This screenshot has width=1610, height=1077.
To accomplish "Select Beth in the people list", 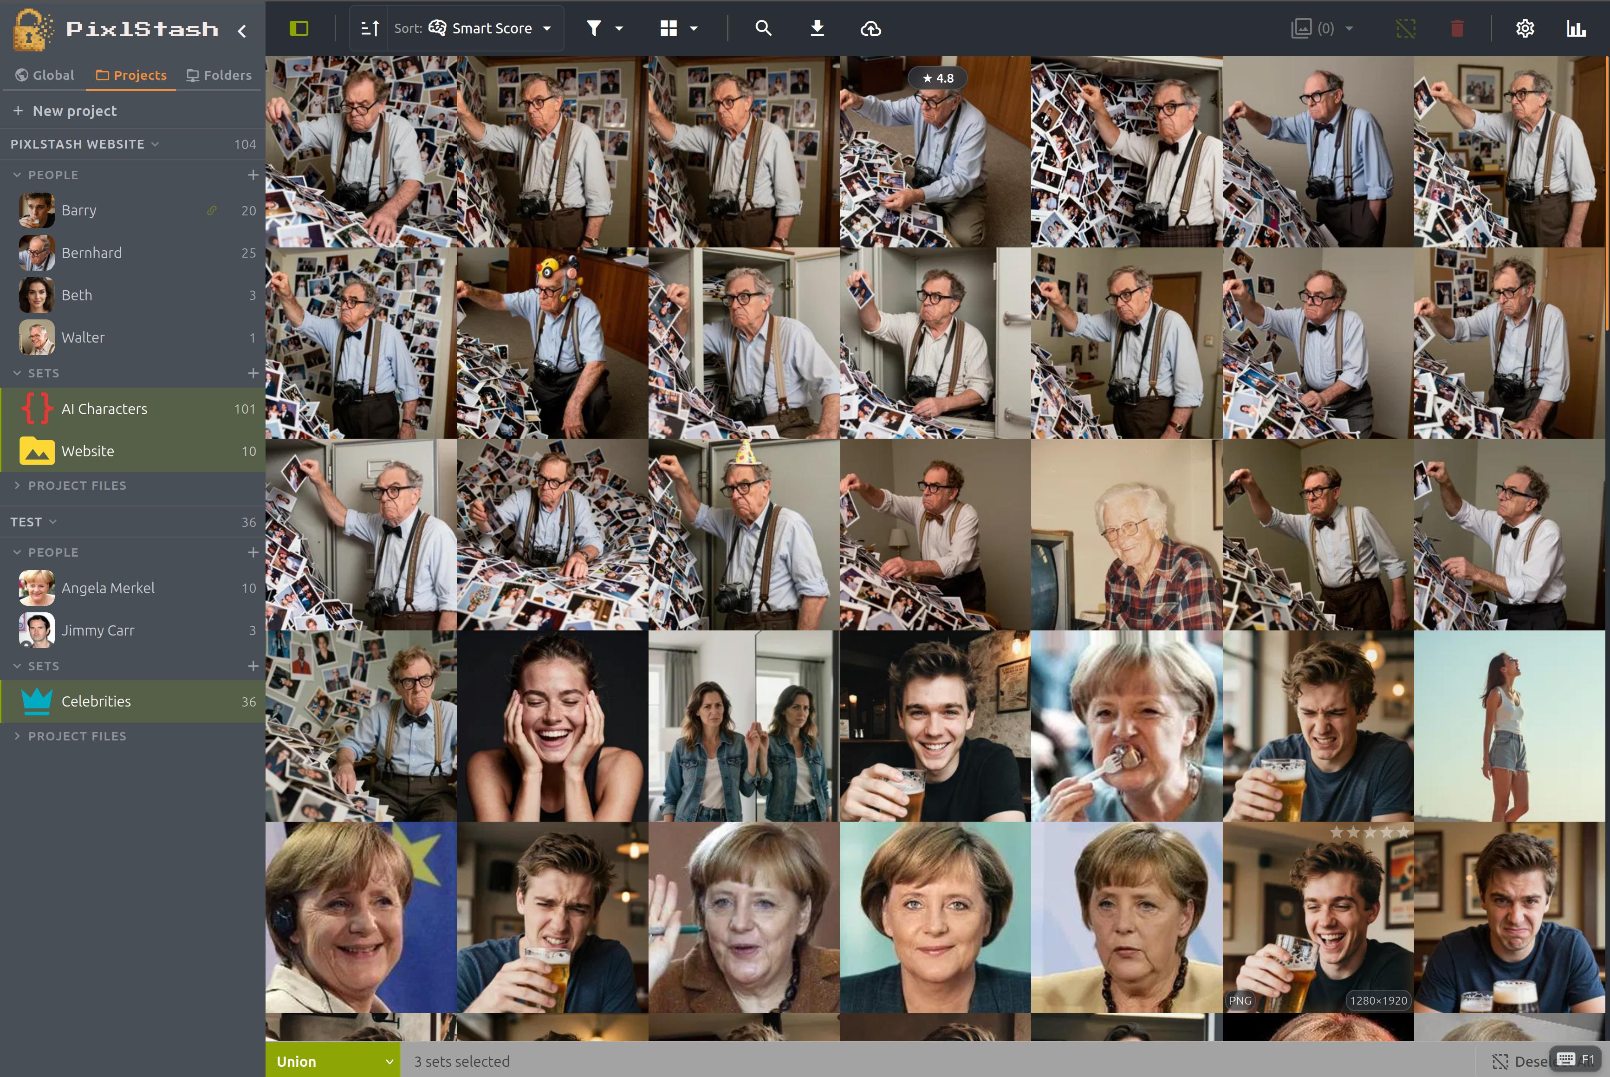I will click(x=133, y=295).
